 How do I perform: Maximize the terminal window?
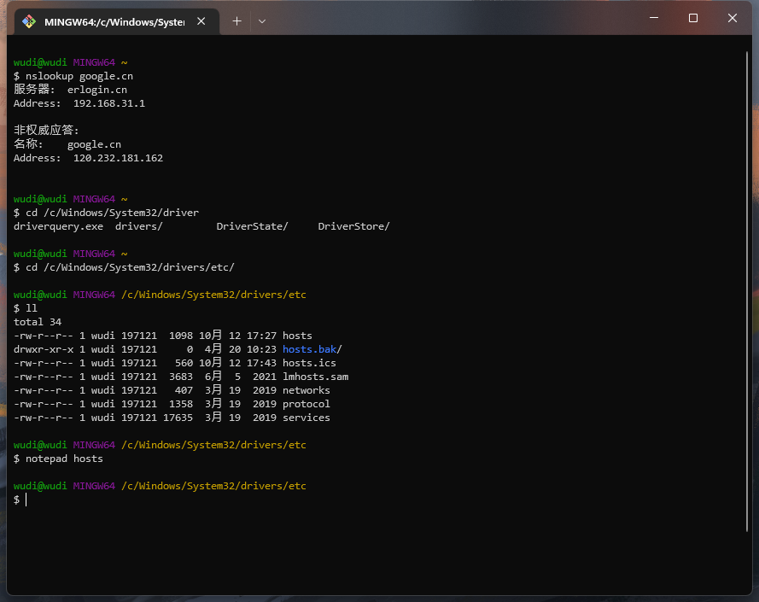(x=692, y=18)
